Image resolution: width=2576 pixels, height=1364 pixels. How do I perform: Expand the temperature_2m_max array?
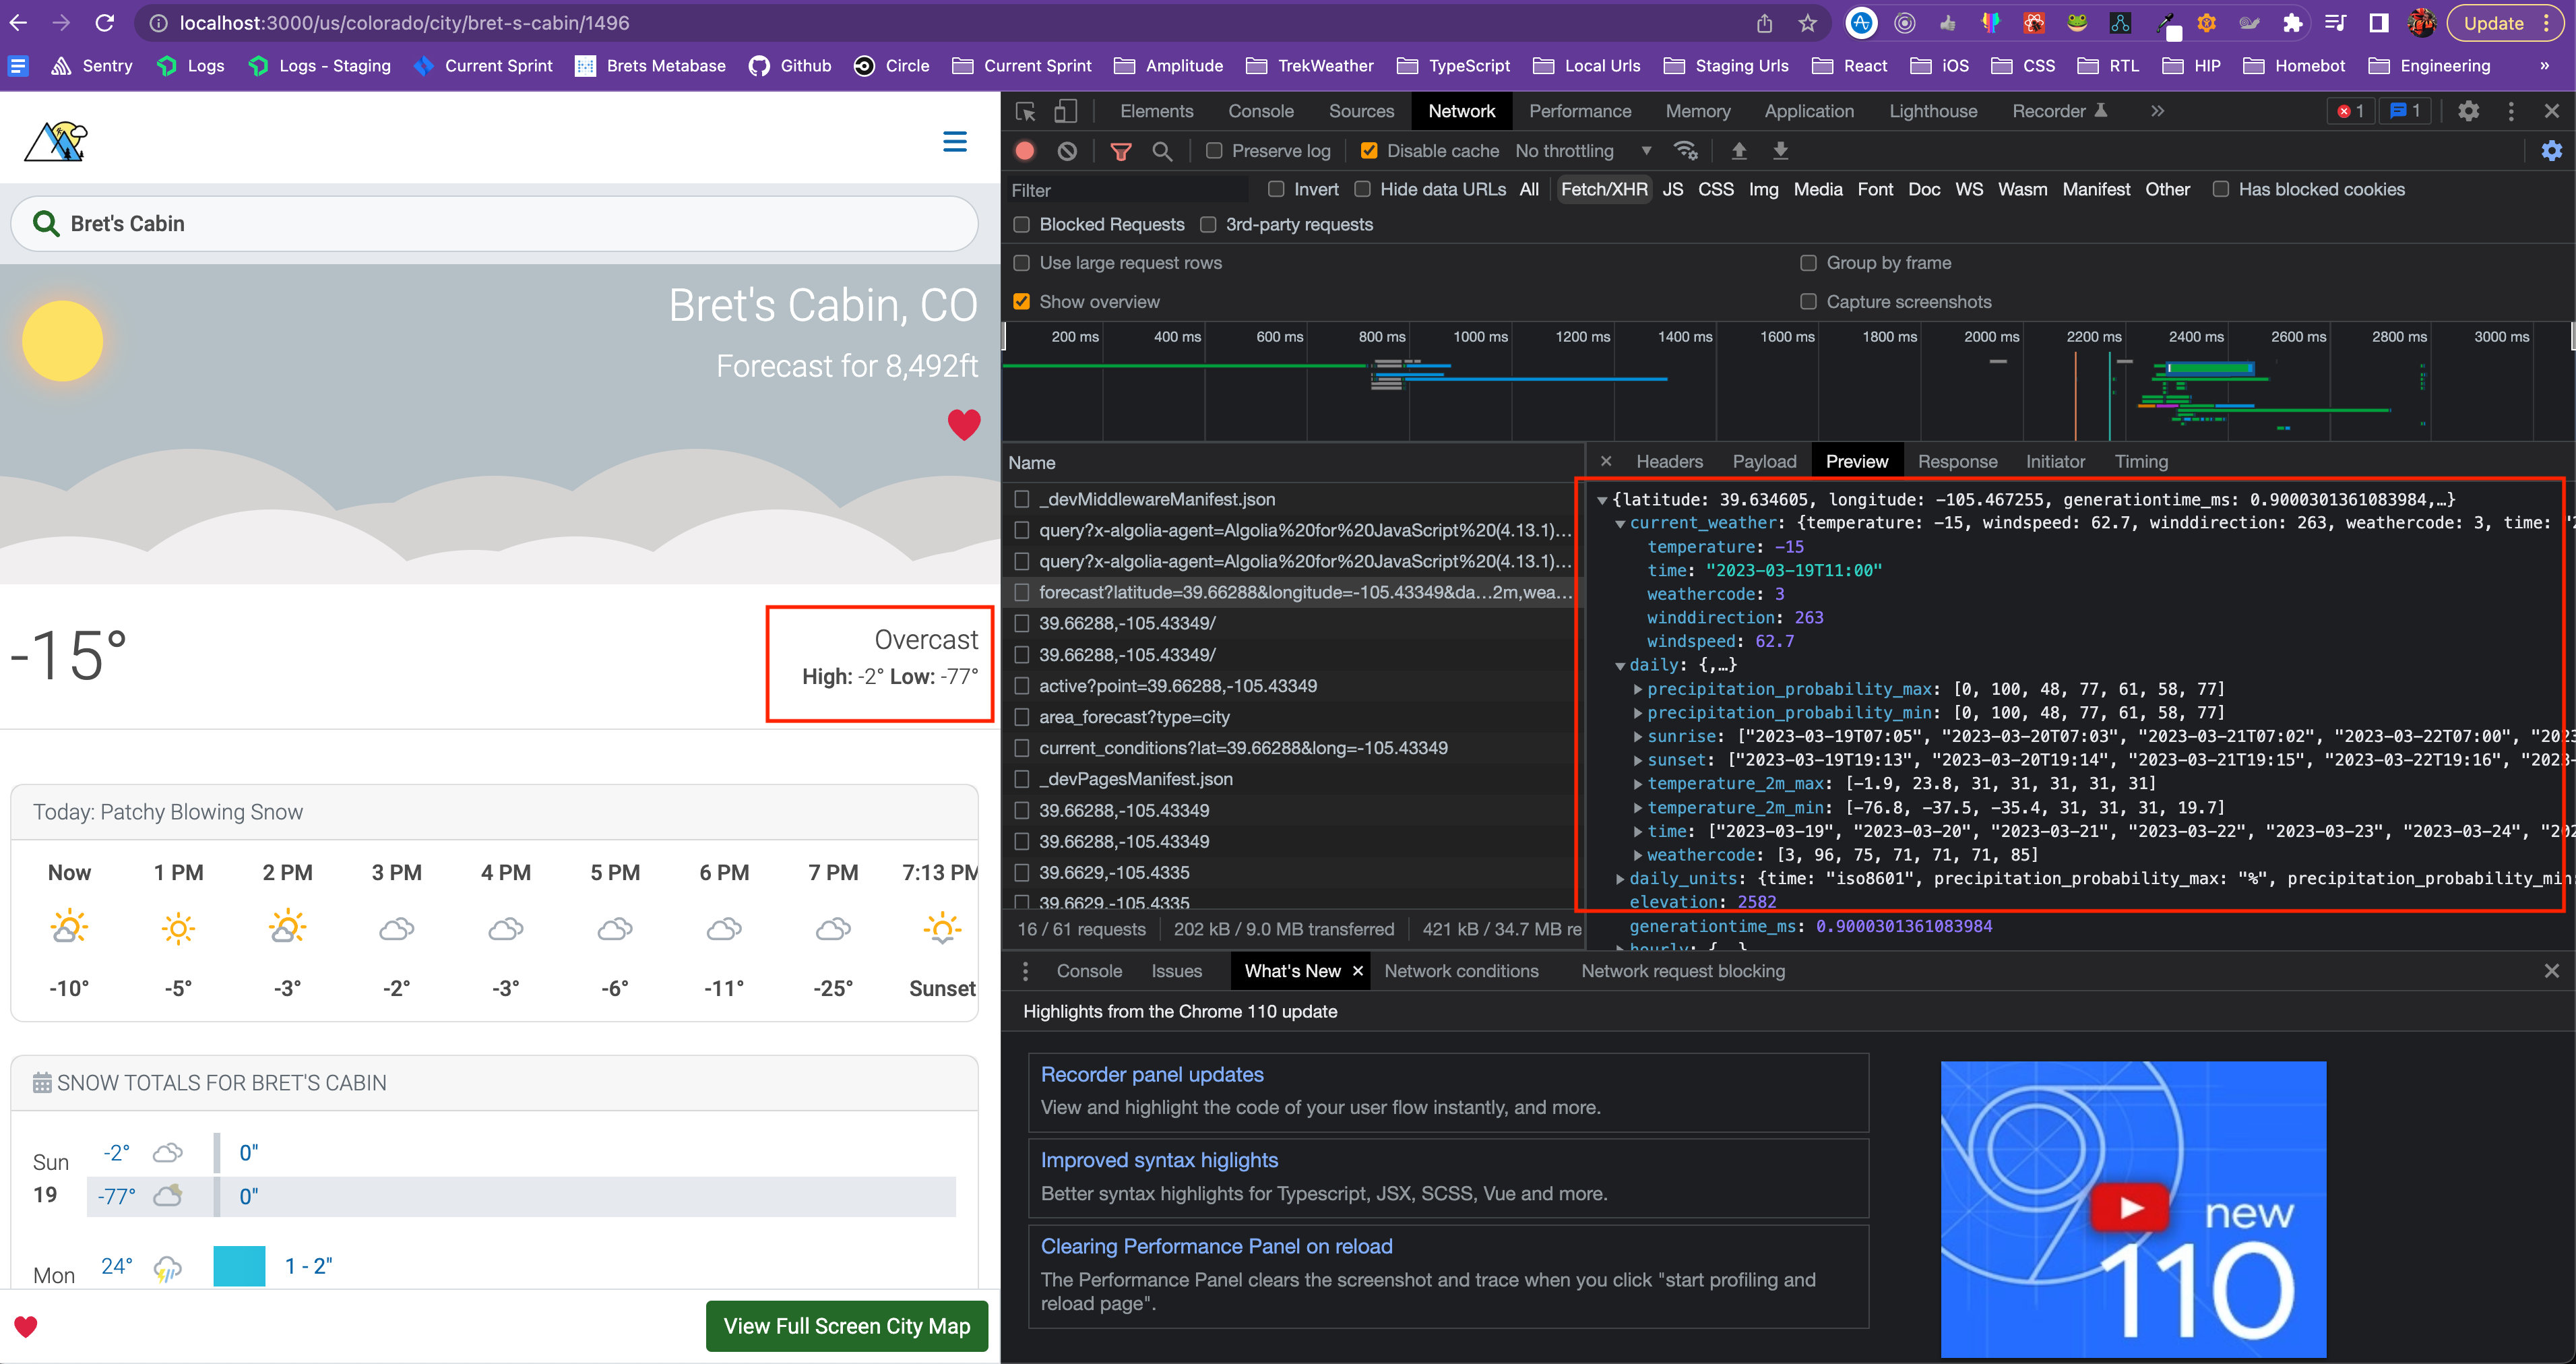(x=1638, y=784)
